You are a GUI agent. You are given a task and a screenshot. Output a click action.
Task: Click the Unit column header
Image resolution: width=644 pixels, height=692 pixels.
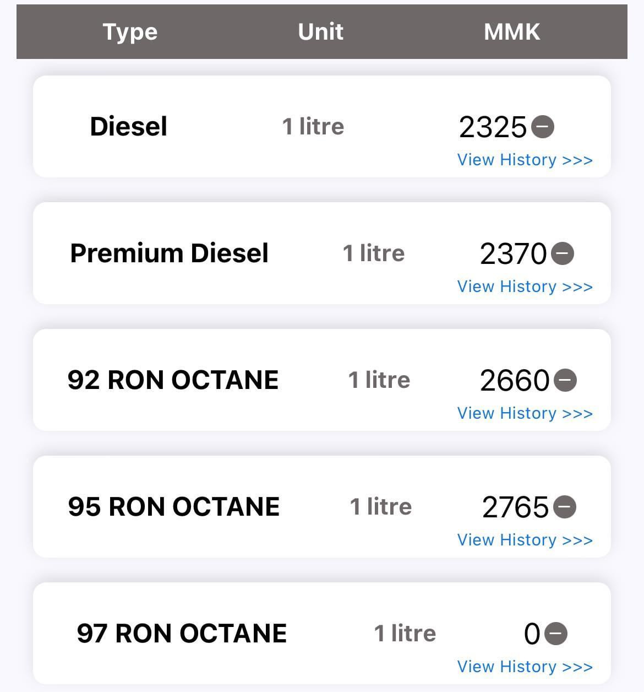point(321,32)
